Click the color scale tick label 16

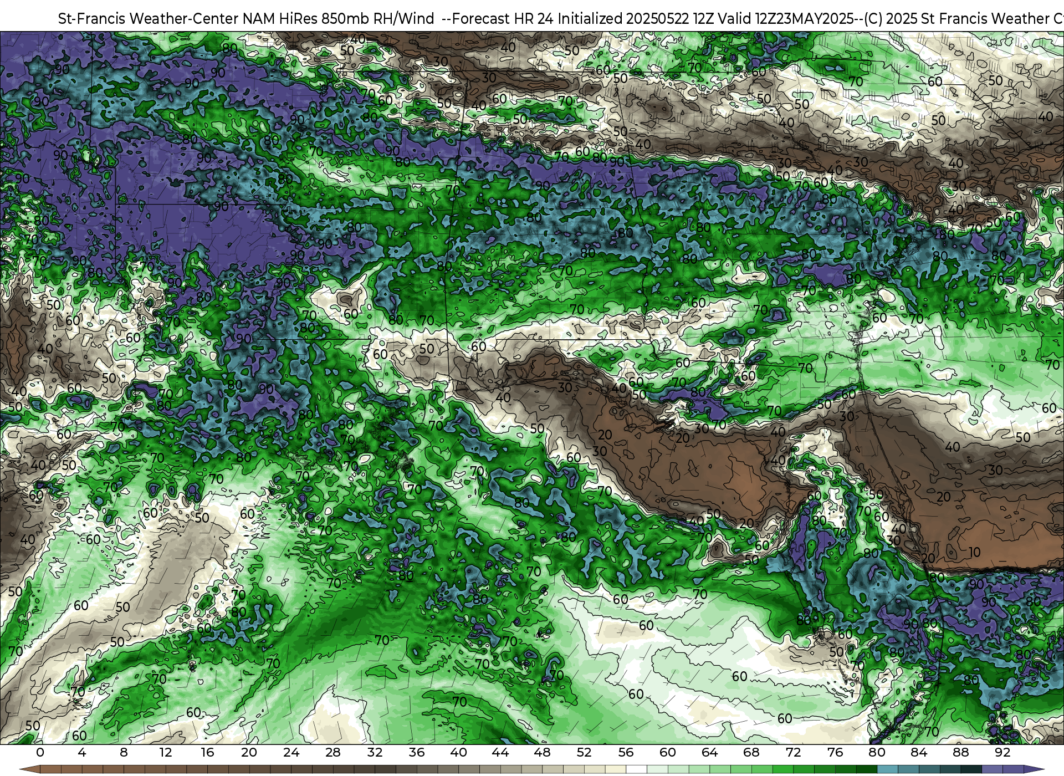pos(207,752)
